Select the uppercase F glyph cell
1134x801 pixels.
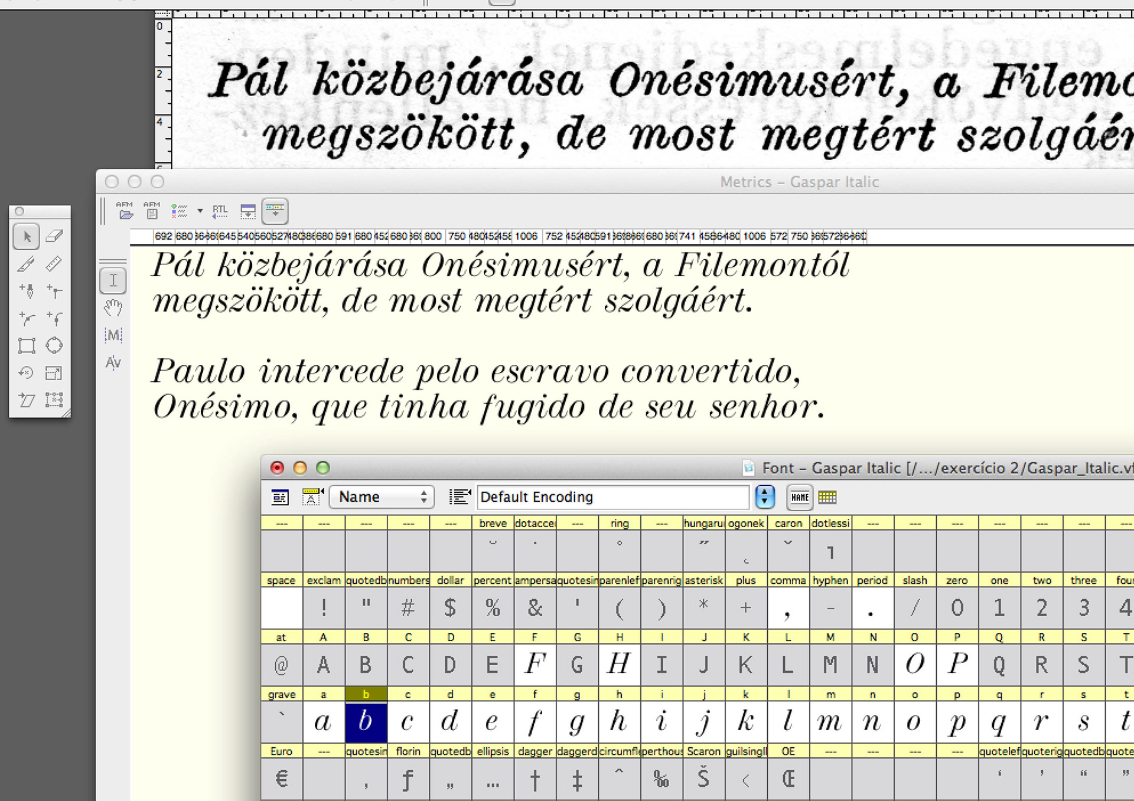click(535, 665)
